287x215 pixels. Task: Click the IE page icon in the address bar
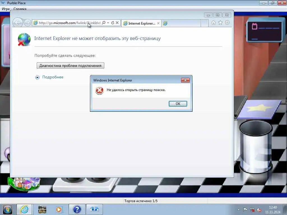coord(36,23)
